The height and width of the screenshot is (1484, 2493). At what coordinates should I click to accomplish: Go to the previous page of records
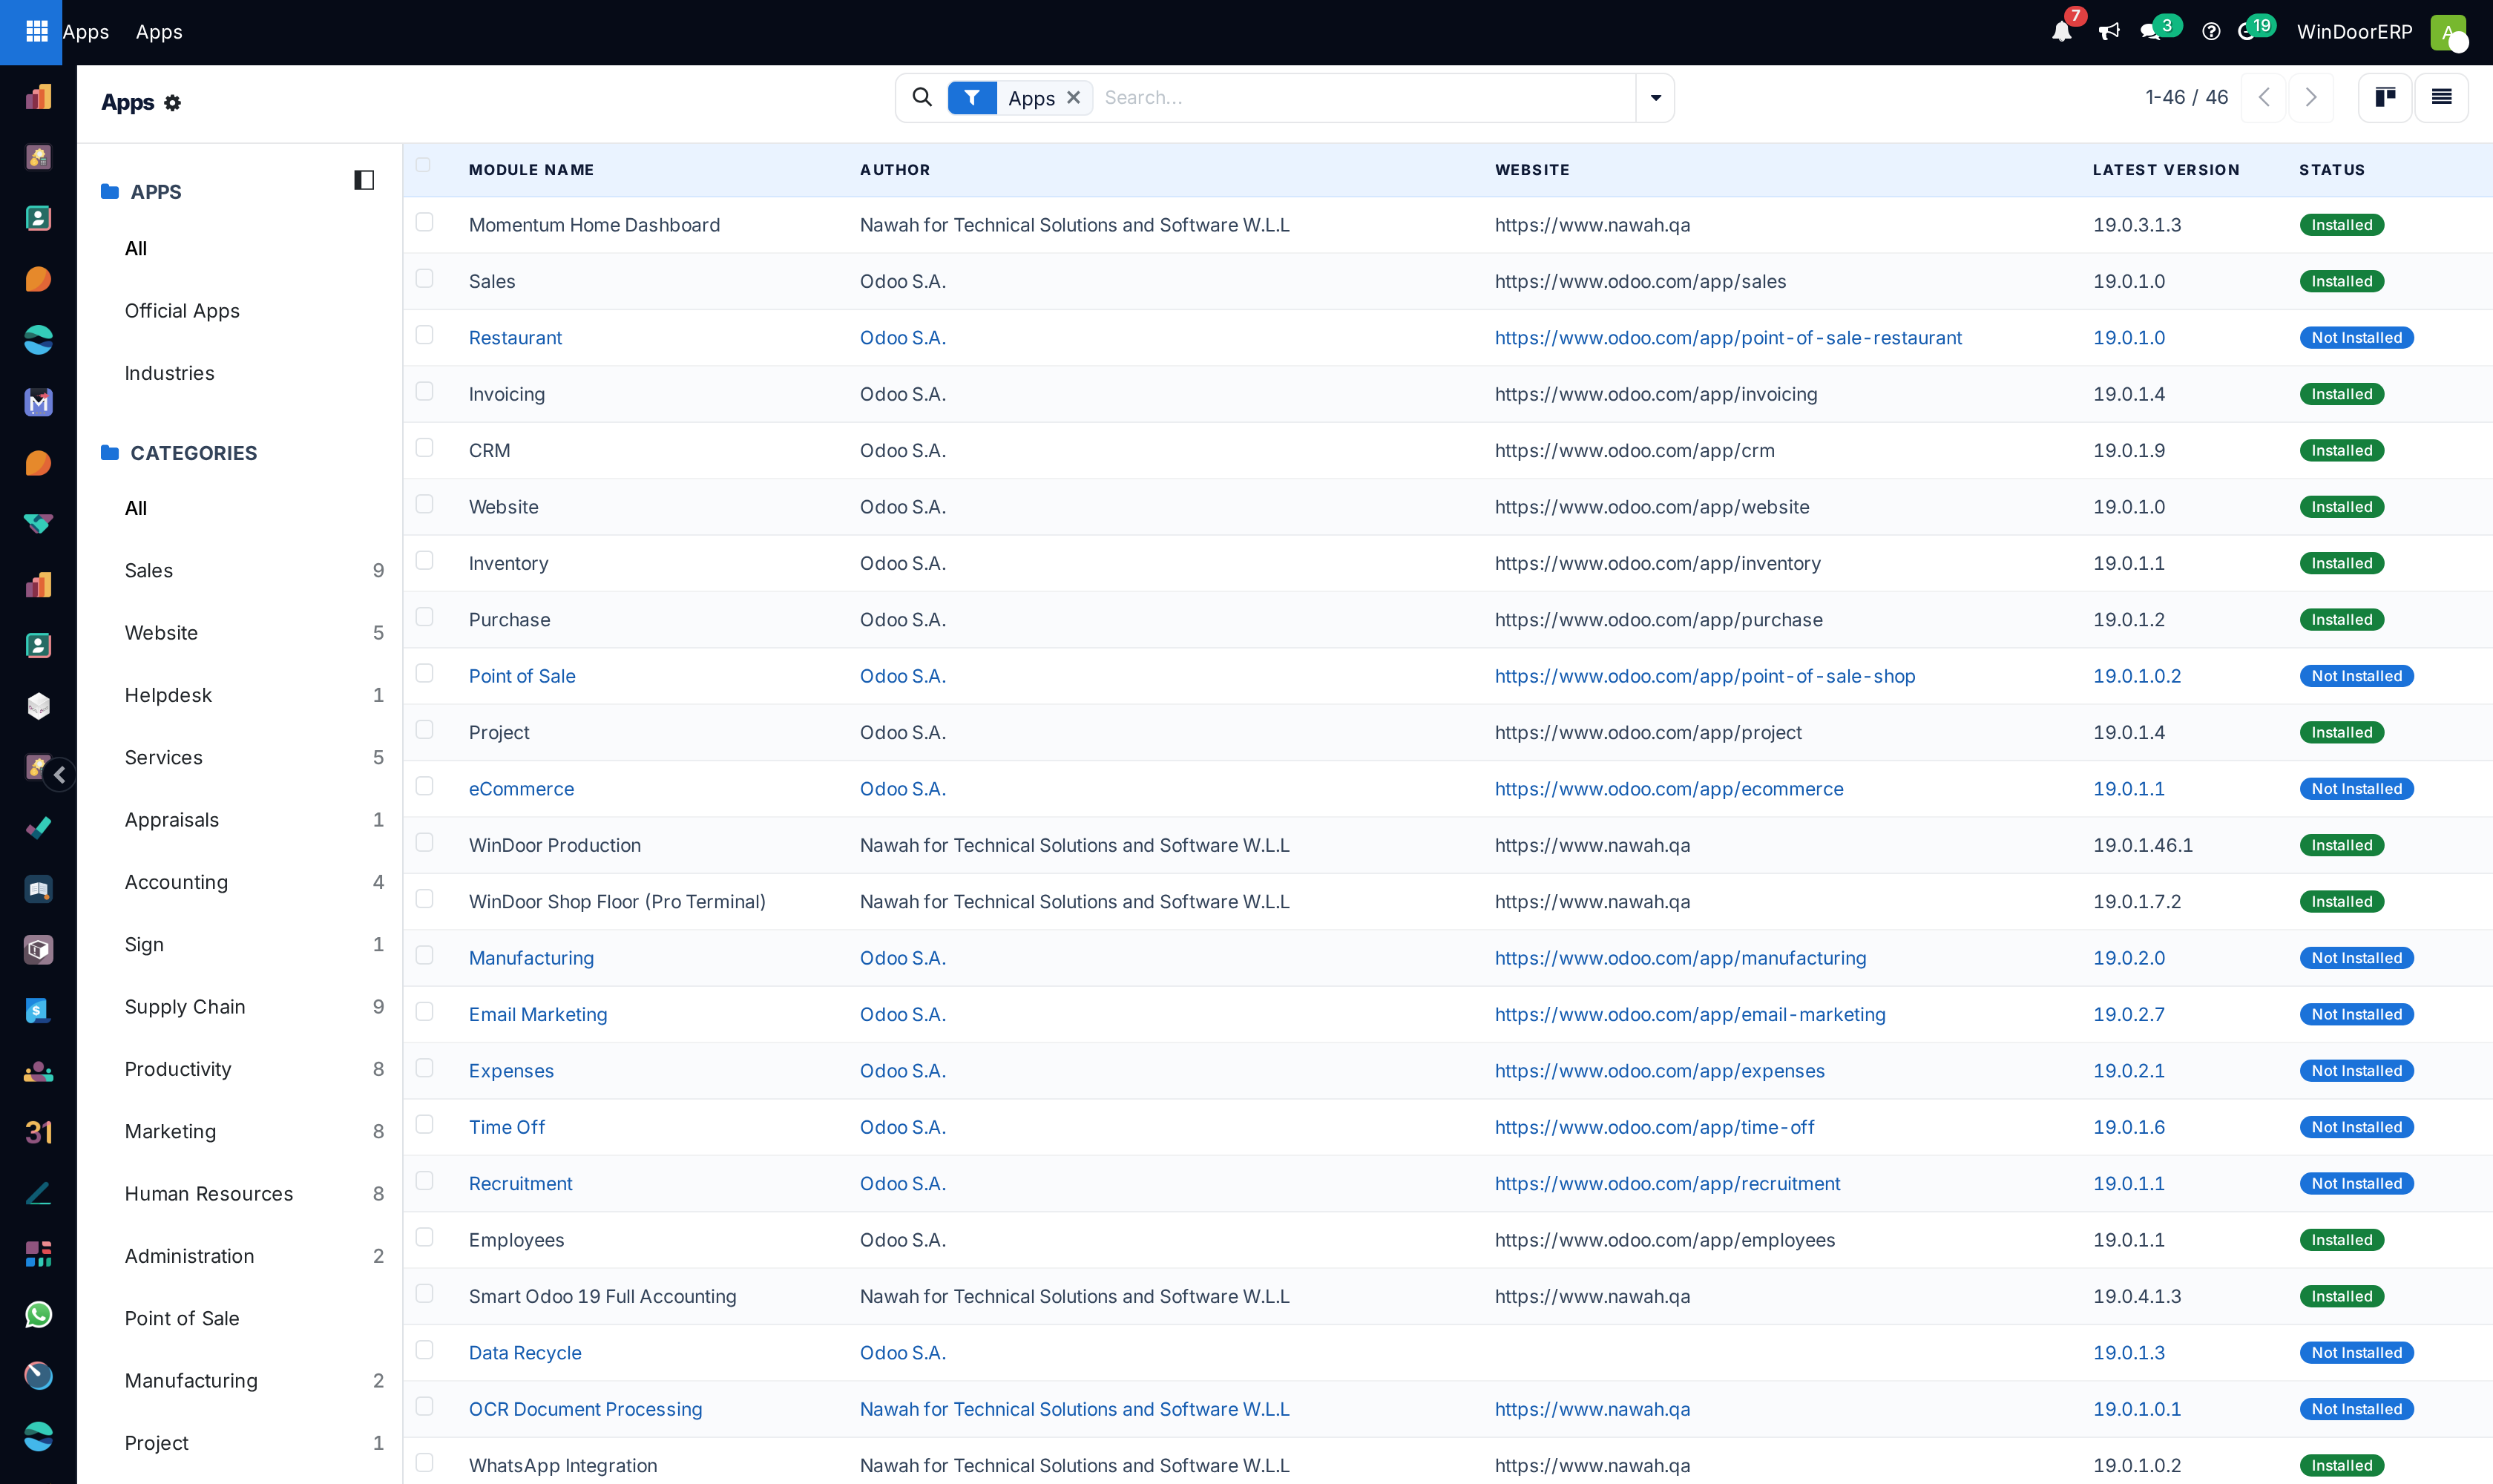[2264, 97]
